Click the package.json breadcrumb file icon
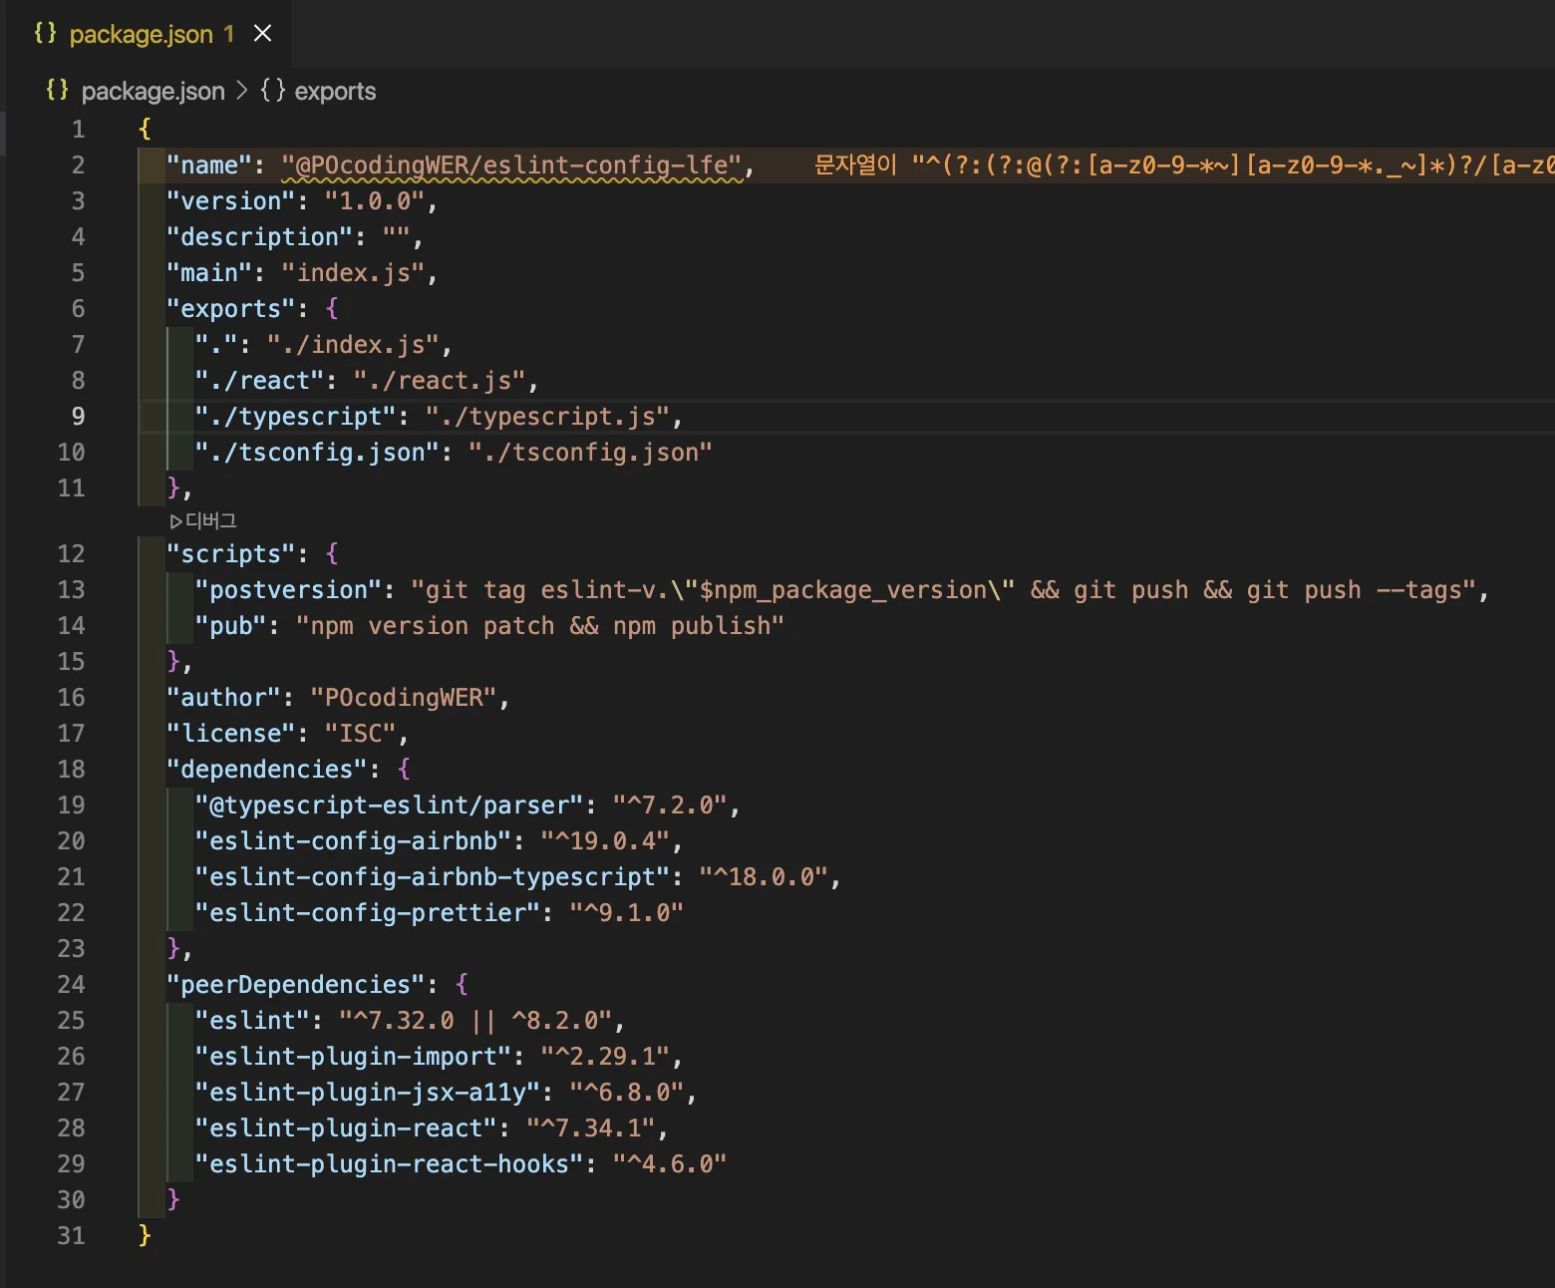 58,90
